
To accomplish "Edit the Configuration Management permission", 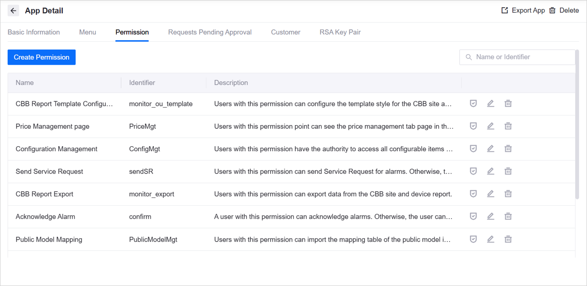I will click(490, 148).
